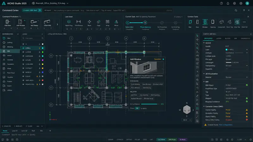Select the Move tool in Last Used
The image size is (253, 142).
click(89, 23)
